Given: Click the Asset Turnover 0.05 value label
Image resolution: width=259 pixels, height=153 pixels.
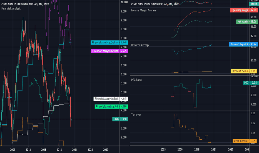Looking at the screenshot, I should click(245, 141).
